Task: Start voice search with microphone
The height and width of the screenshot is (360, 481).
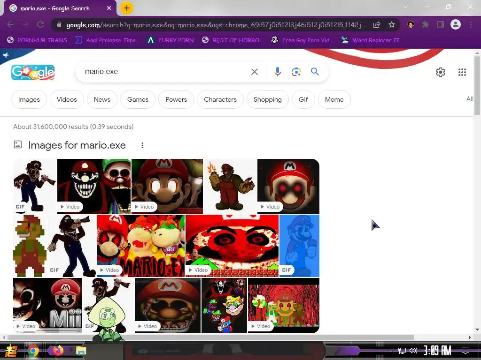Action: coord(277,72)
